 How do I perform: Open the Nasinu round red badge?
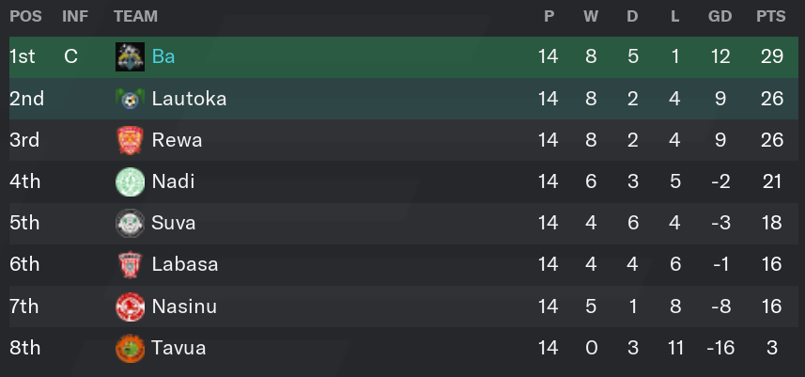[130, 306]
